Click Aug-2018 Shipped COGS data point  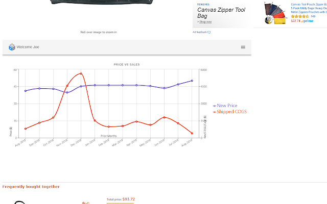[x=26, y=129]
